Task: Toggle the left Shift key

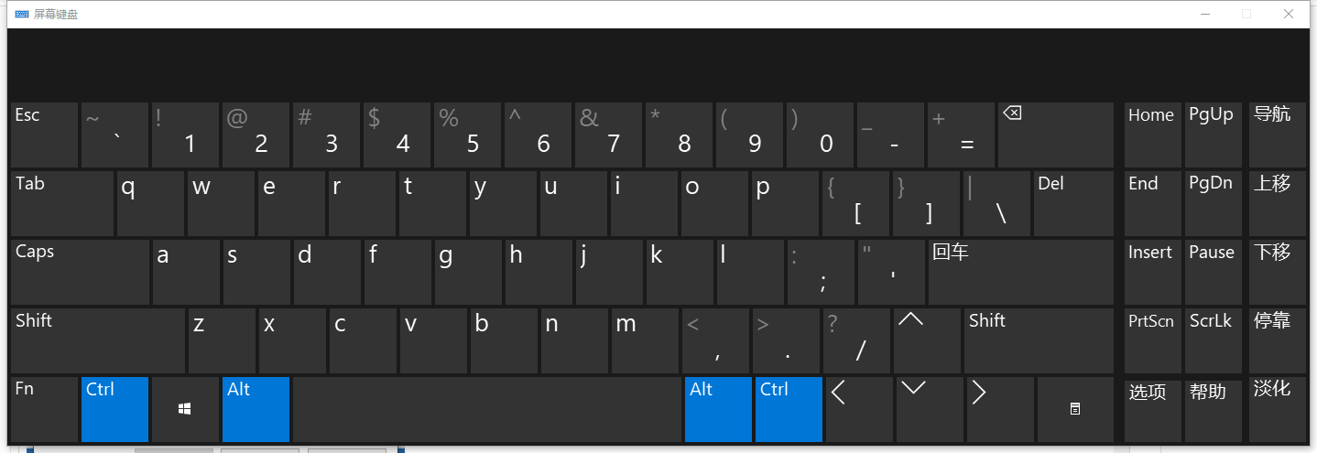Action: point(98,340)
